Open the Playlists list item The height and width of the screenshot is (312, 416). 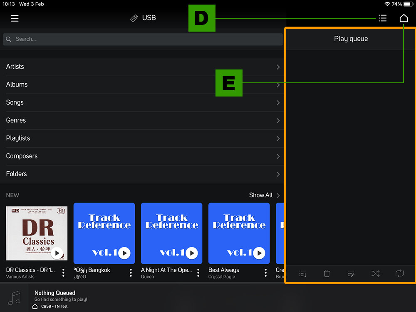tap(141, 138)
